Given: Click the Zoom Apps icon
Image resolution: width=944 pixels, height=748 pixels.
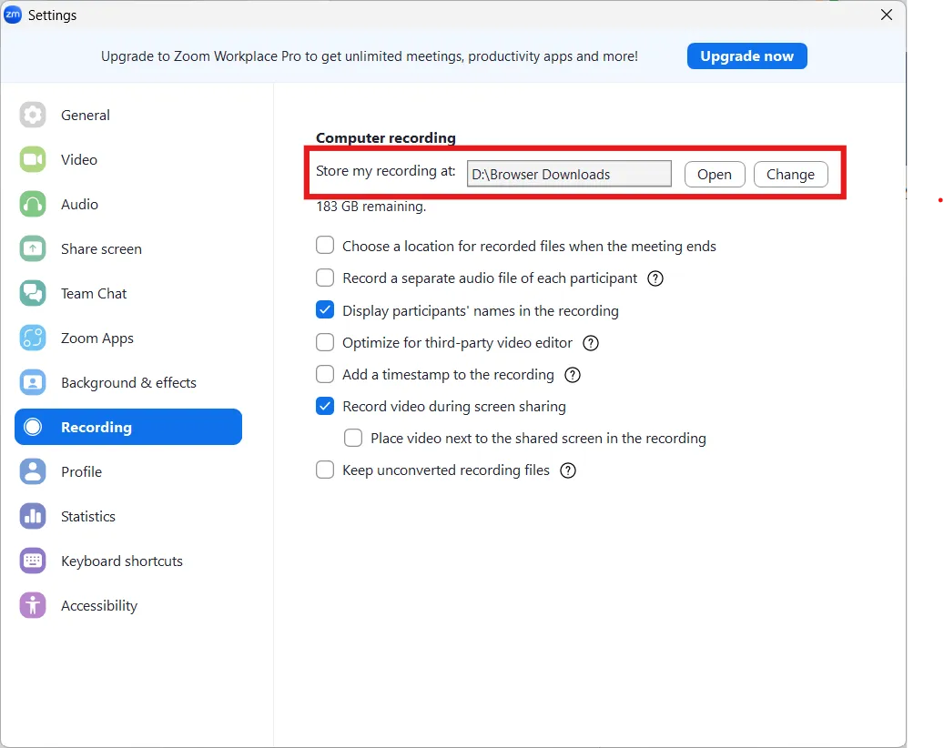Looking at the screenshot, I should 33,338.
